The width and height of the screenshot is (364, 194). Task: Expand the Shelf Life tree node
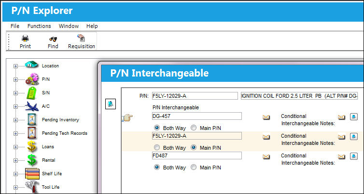tap(15, 174)
